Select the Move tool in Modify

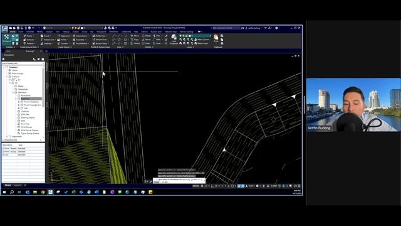(x=135, y=36)
